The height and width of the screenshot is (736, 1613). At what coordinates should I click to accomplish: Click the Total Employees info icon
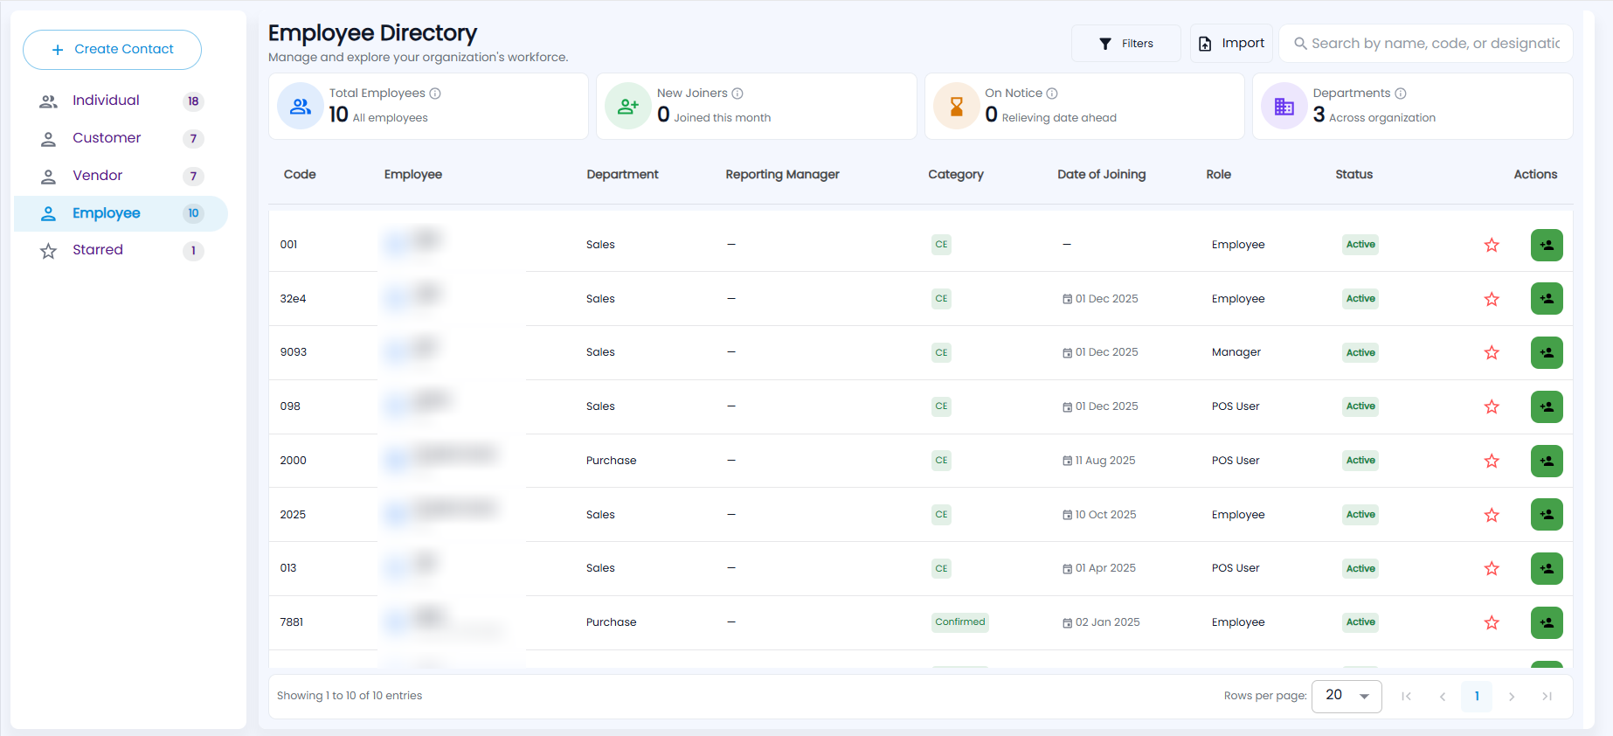click(x=435, y=94)
